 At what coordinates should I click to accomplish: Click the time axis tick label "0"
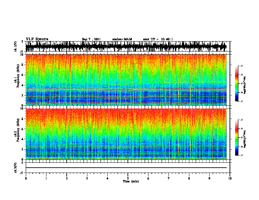(26, 178)
